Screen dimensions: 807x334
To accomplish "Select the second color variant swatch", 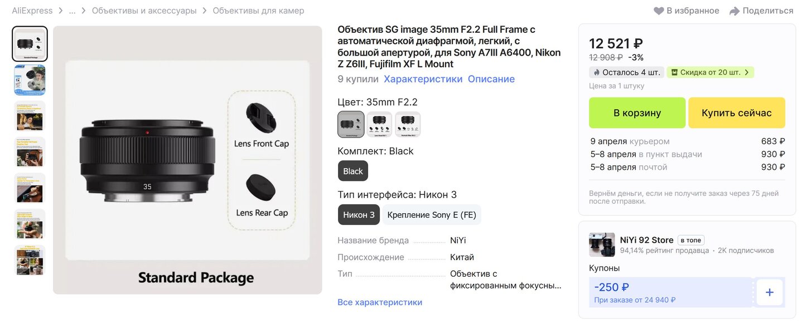I will [x=379, y=124].
